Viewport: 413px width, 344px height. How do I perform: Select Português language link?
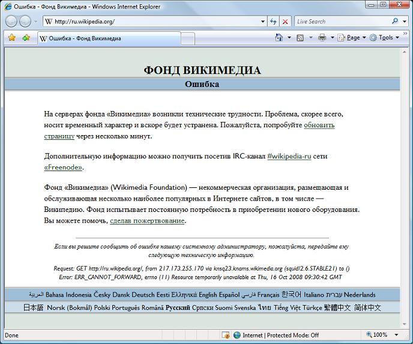click(x=125, y=307)
